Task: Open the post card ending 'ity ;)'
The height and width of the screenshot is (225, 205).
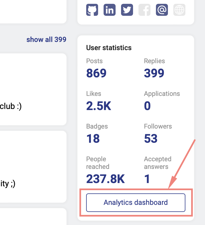Action: (x=33, y=167)
